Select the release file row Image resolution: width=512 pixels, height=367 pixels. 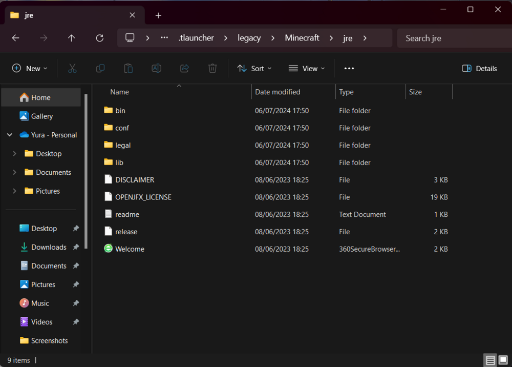pyautogui.click(x=275, y=232)
